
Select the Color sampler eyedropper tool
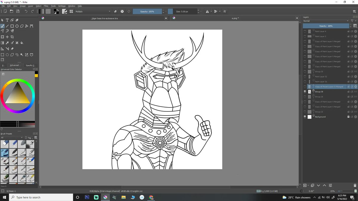coord(7,43)
